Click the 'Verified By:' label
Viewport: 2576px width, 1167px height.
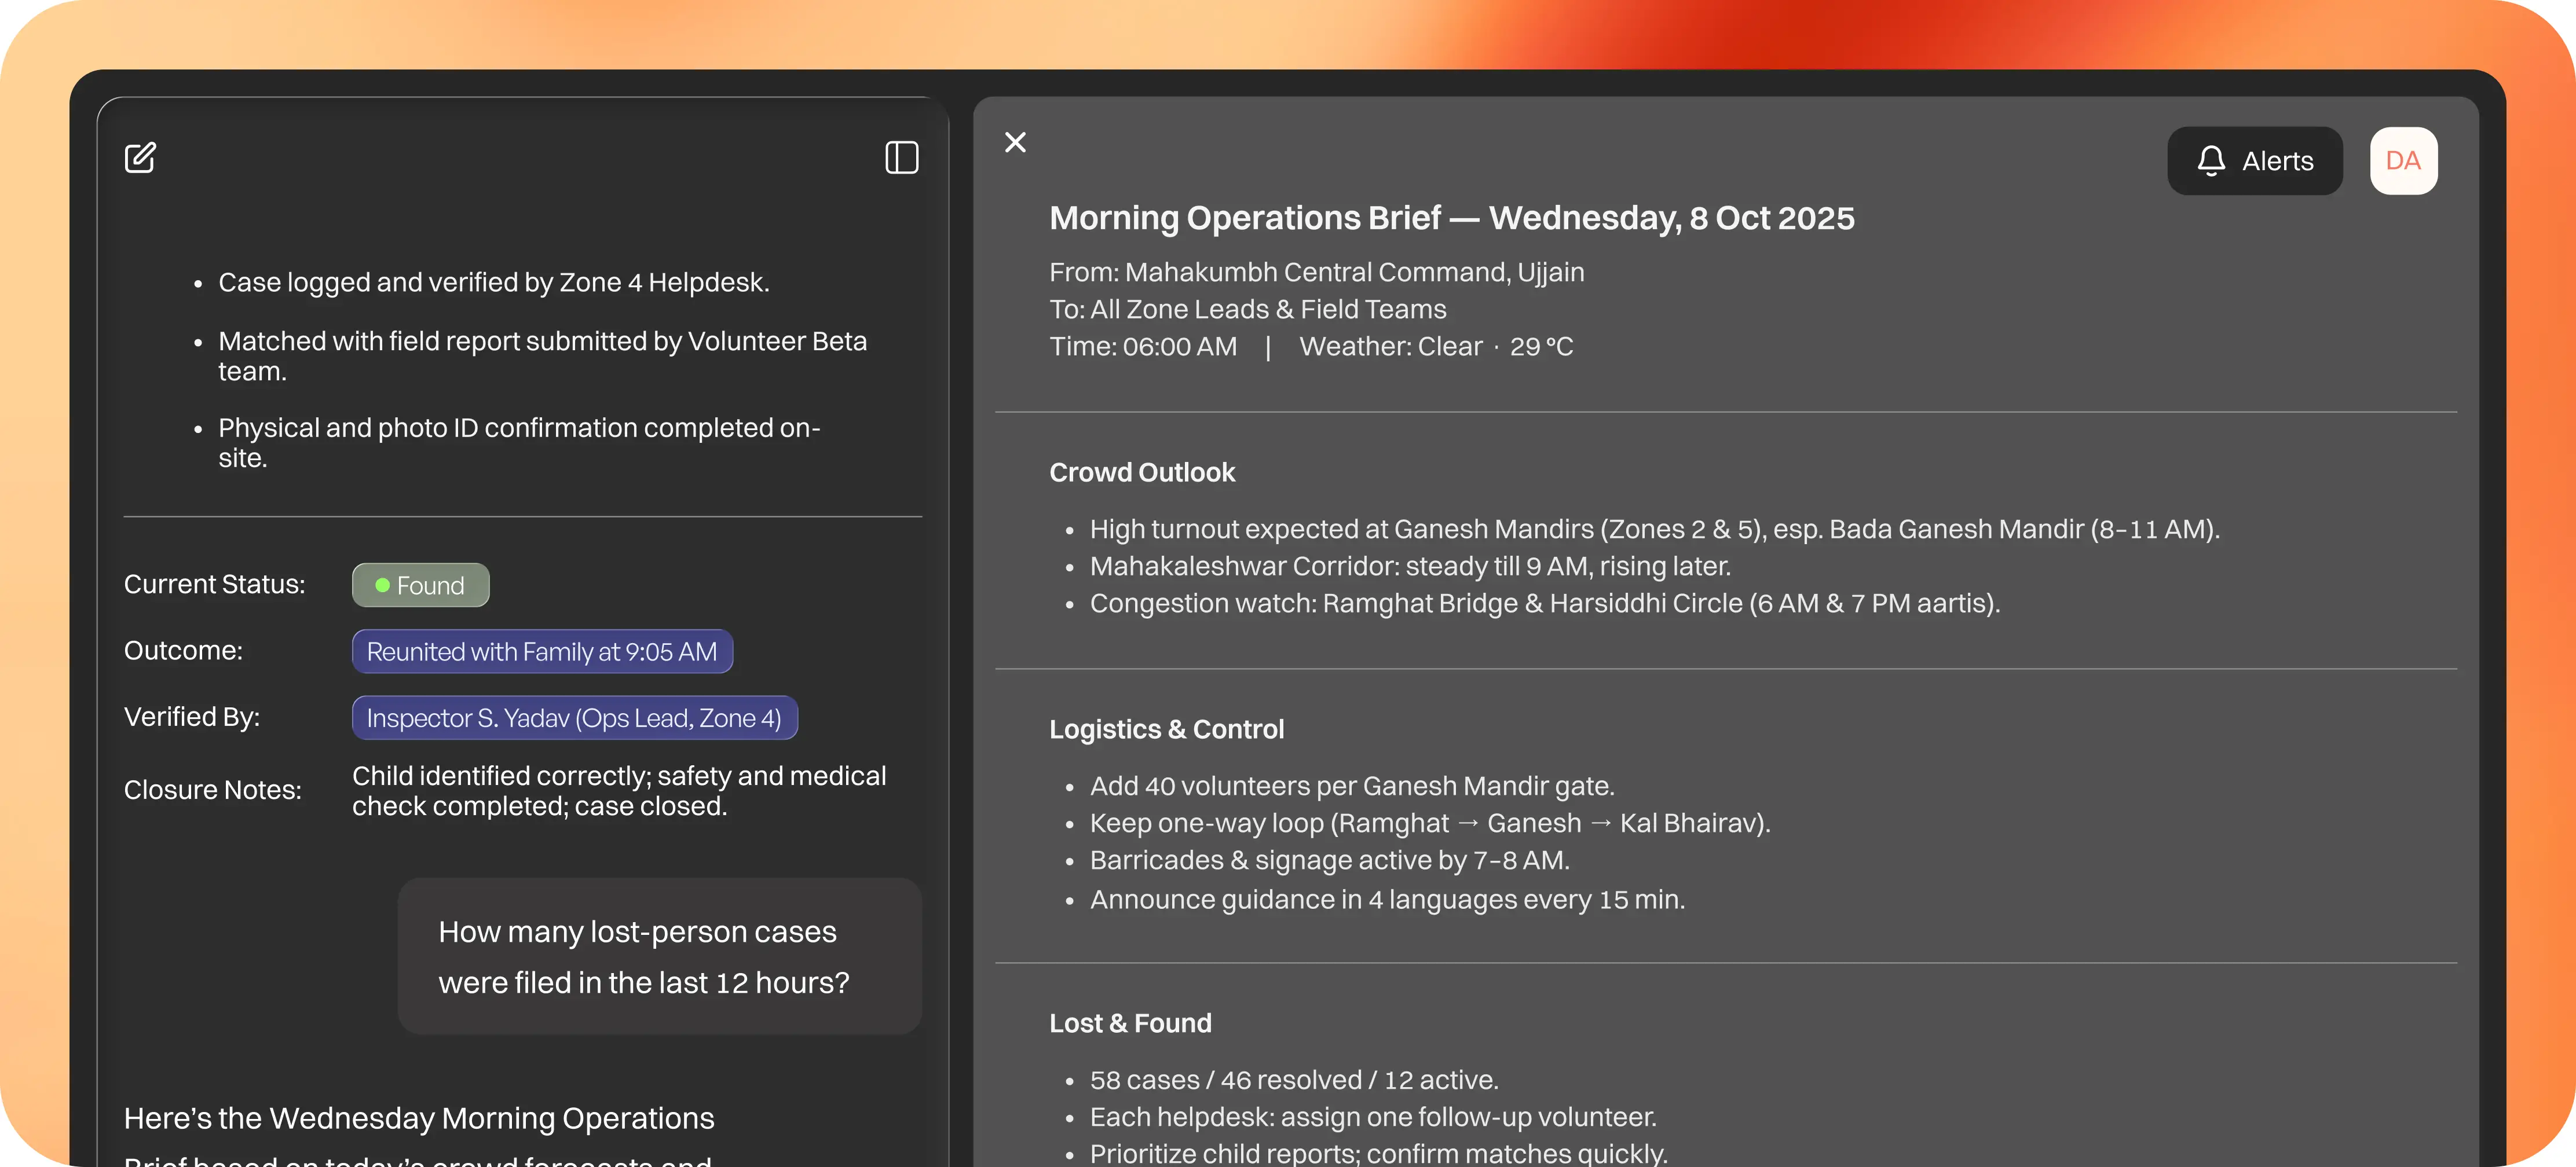(191, 717)
